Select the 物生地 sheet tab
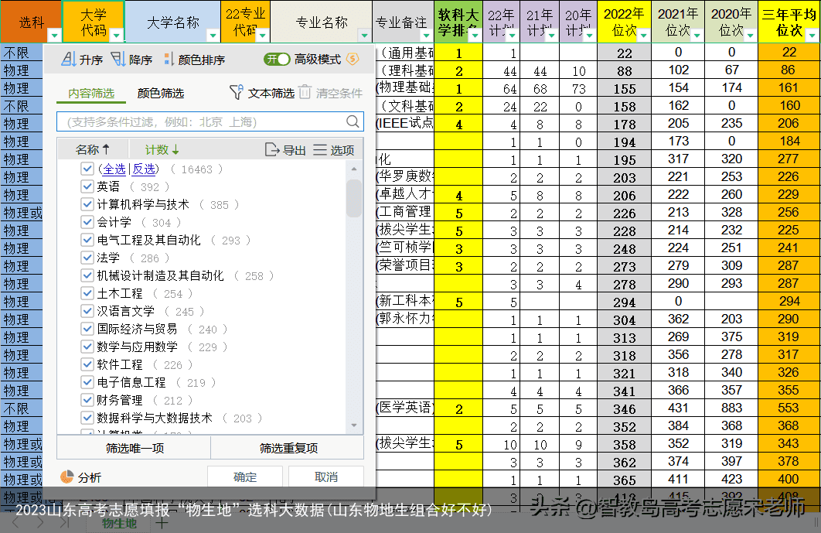 click(x=120, y=524)
